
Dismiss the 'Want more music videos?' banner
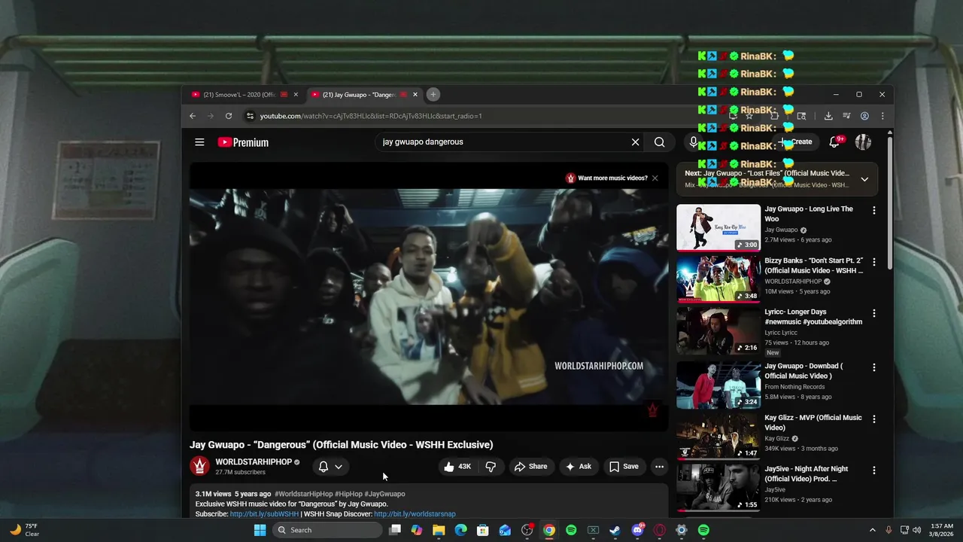coord(655,178)
